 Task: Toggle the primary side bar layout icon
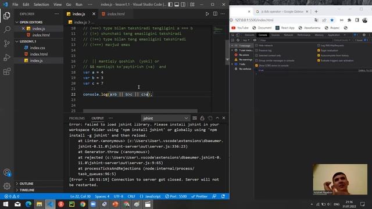170,5
